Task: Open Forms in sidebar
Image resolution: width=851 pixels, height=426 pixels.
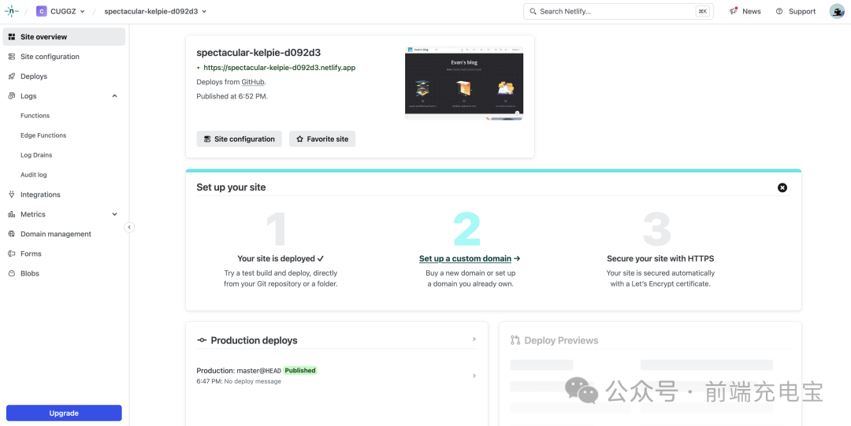Action: [x=64, y=254]
